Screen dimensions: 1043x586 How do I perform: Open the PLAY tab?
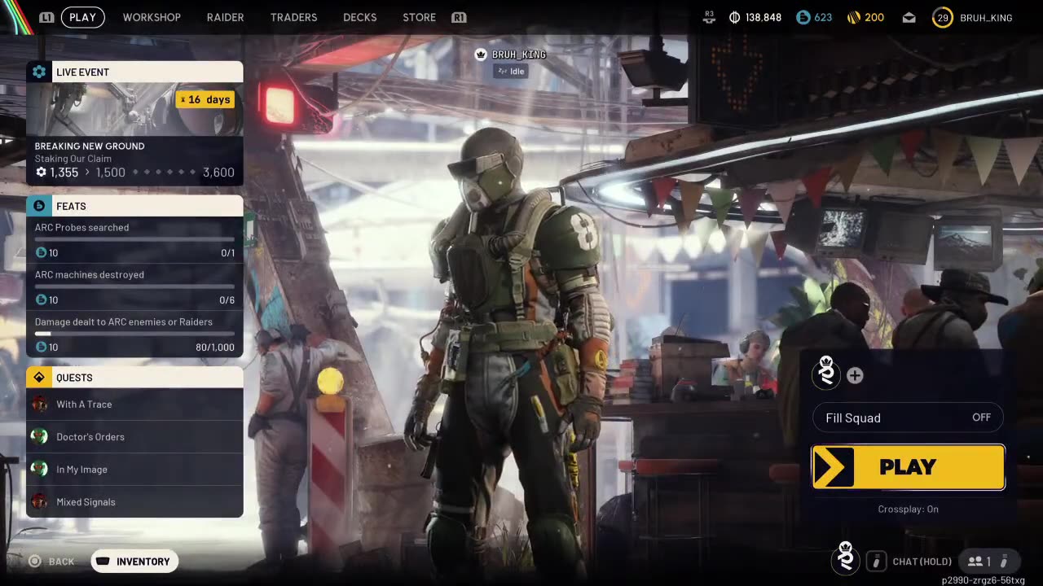point(82,17)
